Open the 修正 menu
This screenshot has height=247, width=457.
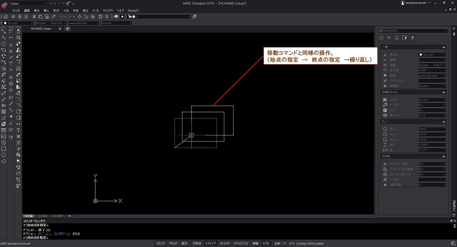click(85, 11)
